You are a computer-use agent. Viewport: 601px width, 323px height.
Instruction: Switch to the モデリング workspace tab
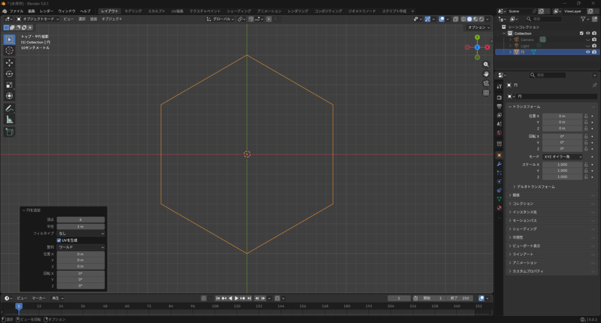(x=133, y=11)
